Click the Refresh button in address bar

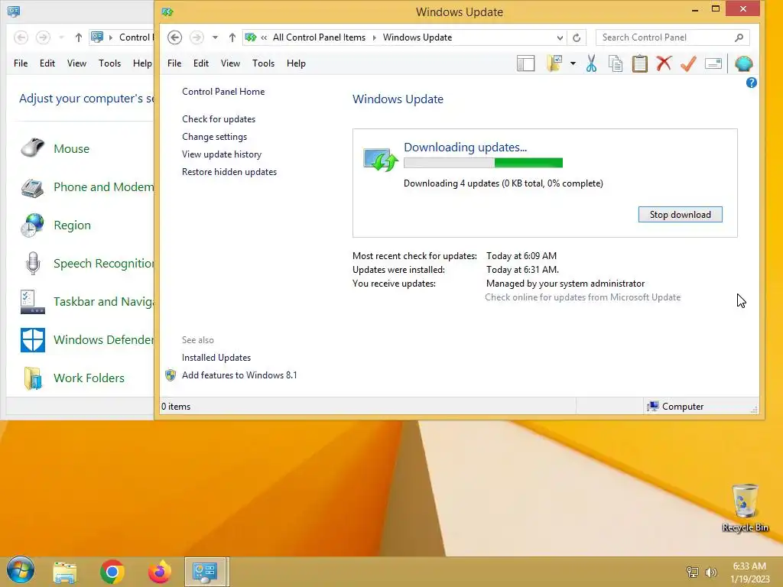tap(577, 37)
